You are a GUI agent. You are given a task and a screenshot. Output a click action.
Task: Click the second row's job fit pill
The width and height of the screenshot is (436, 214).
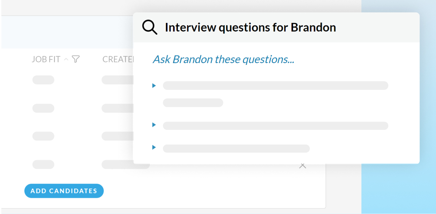[43, 108]
